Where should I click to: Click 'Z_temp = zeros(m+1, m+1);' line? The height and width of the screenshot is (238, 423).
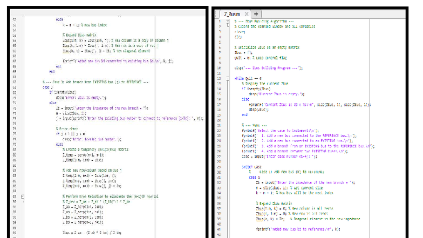click(x=83, y=155)
